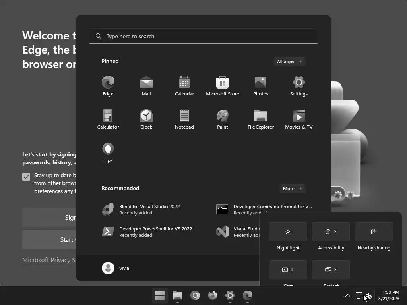Open Settings gear on the taskbar
Screen dimensions: 407x305
point(230,295)
